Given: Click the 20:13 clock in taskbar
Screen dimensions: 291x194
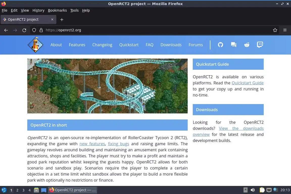Looking at the screenshot, I should tap(285, 190).
